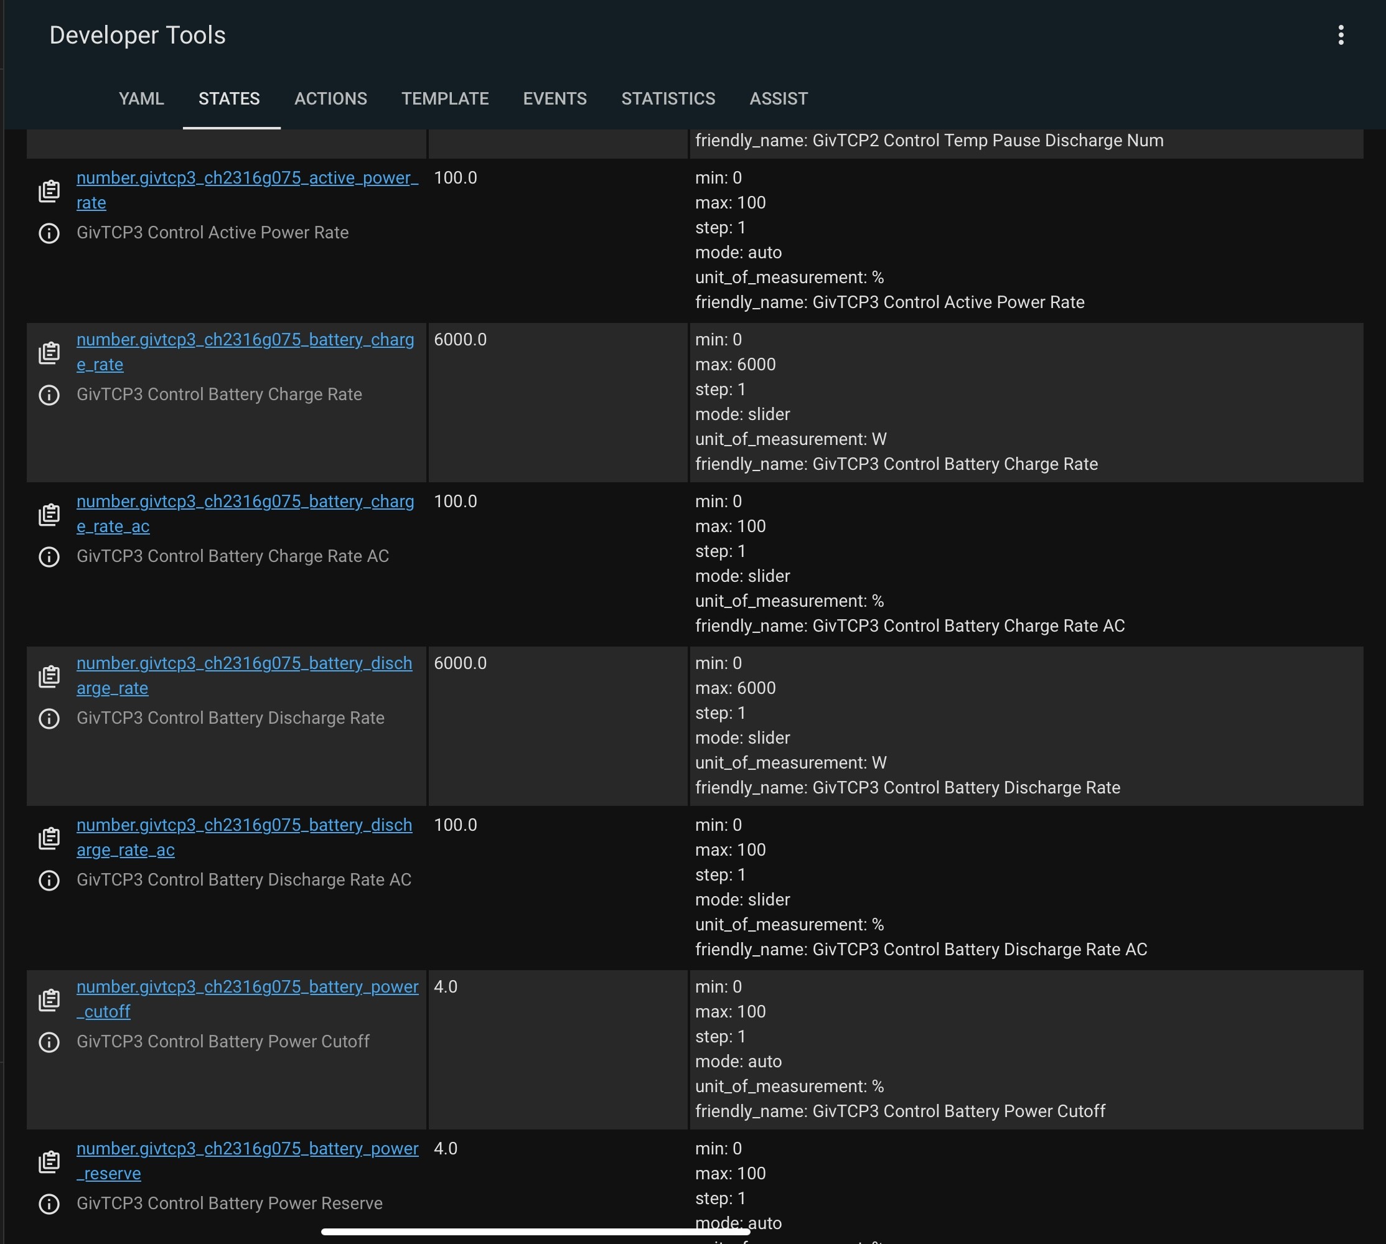Select state value 100.0 of active_power_rate
Viewport: 1386px width, 1244px height.
(x=455, y=178)
